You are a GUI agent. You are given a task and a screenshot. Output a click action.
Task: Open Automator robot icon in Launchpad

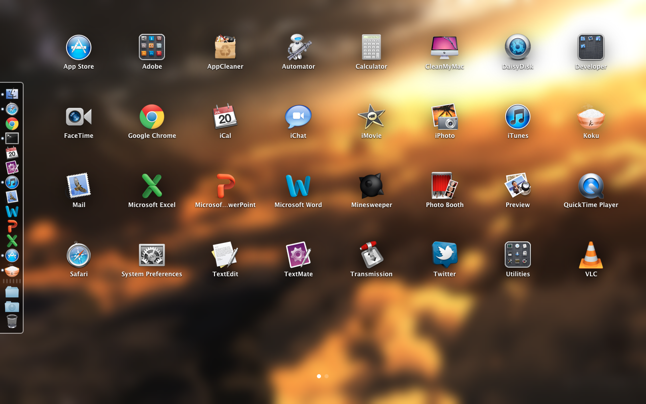coord(298,47)
